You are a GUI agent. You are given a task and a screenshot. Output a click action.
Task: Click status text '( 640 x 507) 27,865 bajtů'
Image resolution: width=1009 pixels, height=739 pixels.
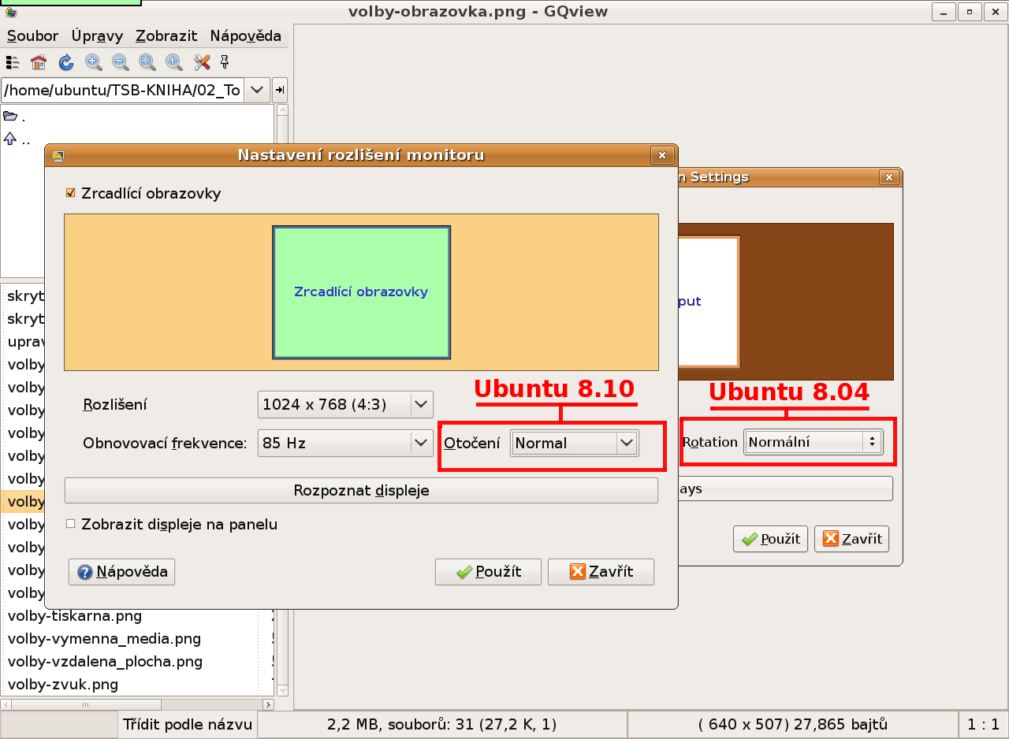[793, 725]
